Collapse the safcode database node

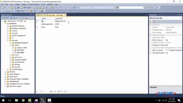(x=8, y=40)
